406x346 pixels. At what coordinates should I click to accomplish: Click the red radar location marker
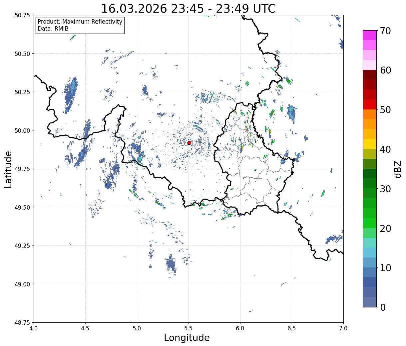[x=189, y=143]
